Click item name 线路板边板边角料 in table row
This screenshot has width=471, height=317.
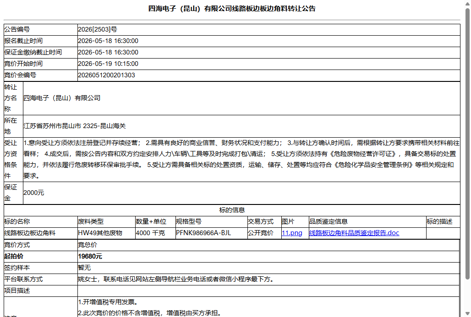click(x=30, y=233)
